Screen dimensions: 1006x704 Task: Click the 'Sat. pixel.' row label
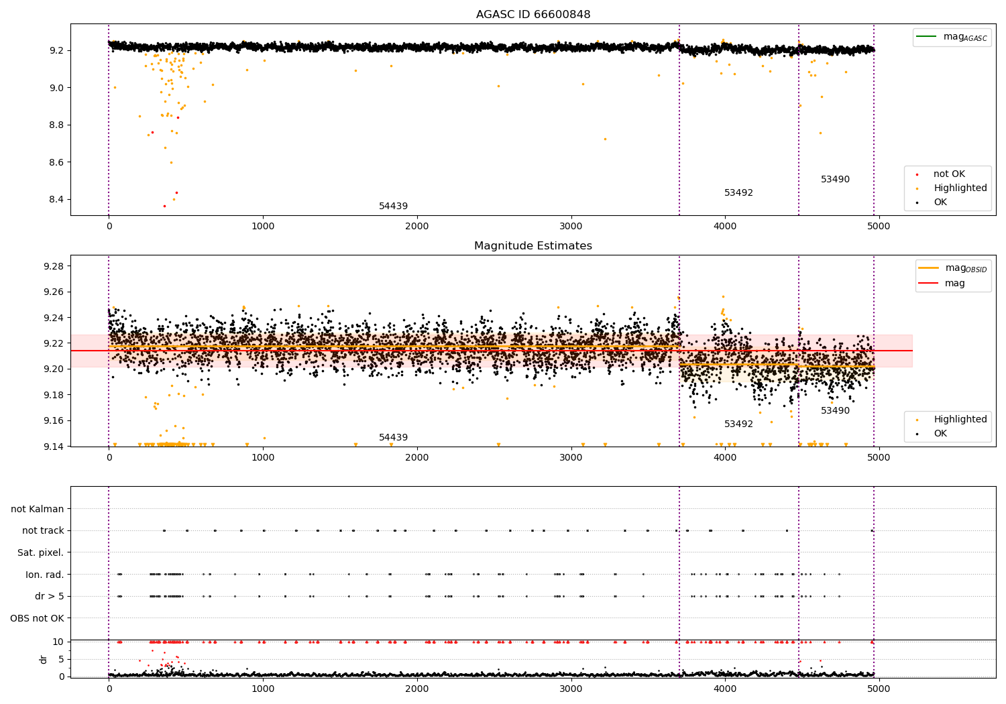point(41,552)
